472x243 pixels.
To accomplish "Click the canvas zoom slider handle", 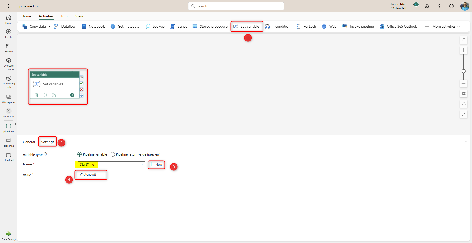I will pos(463,71).
